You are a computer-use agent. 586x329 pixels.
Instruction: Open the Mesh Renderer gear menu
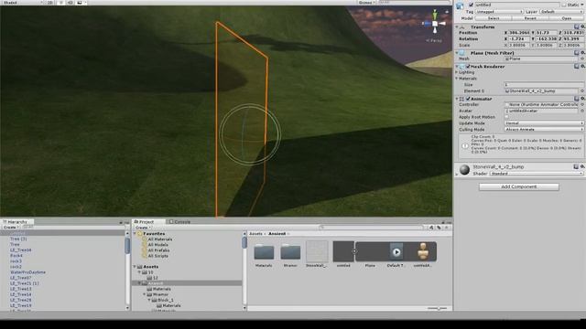point(582,67)
